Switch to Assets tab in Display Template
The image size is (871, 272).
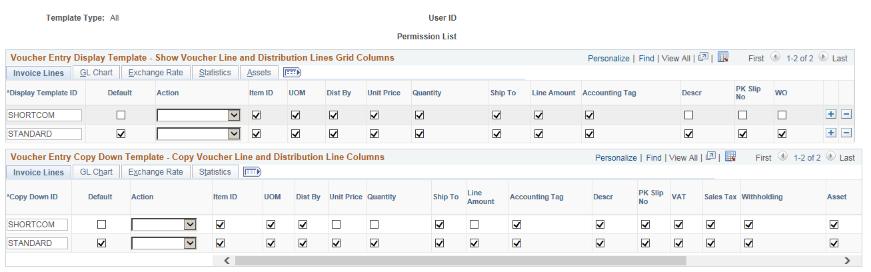[x=259, y=72]
